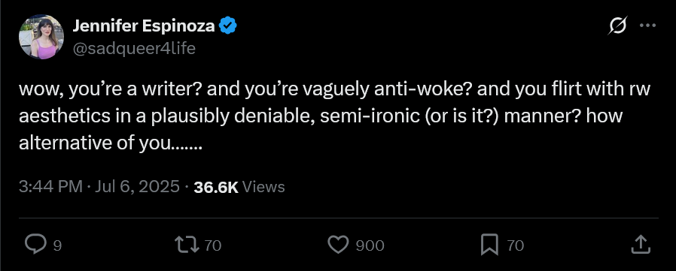
Task: Select the tweet text starting with 'wow, you're a writer?'
Action: 334,116
